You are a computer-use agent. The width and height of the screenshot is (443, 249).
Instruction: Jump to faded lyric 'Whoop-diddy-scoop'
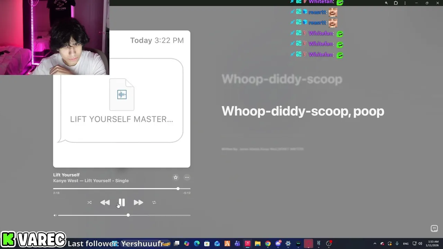pyautogui.click(x=282, y=79)
